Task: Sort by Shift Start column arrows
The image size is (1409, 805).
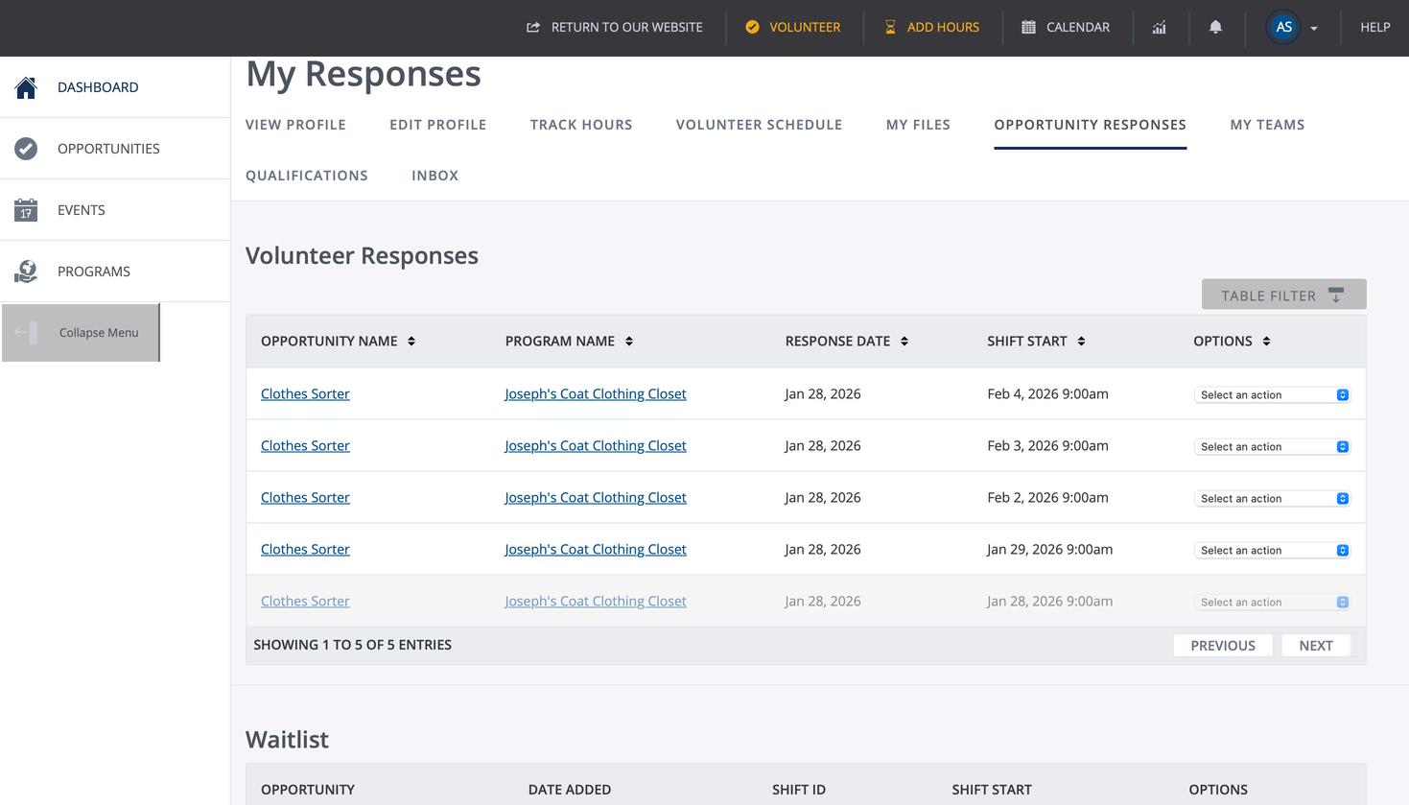Action: 1081,342
